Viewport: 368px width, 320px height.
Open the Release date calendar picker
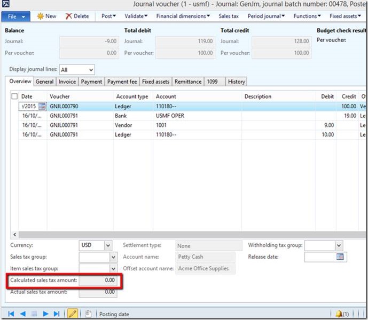(x=340, y=257)
